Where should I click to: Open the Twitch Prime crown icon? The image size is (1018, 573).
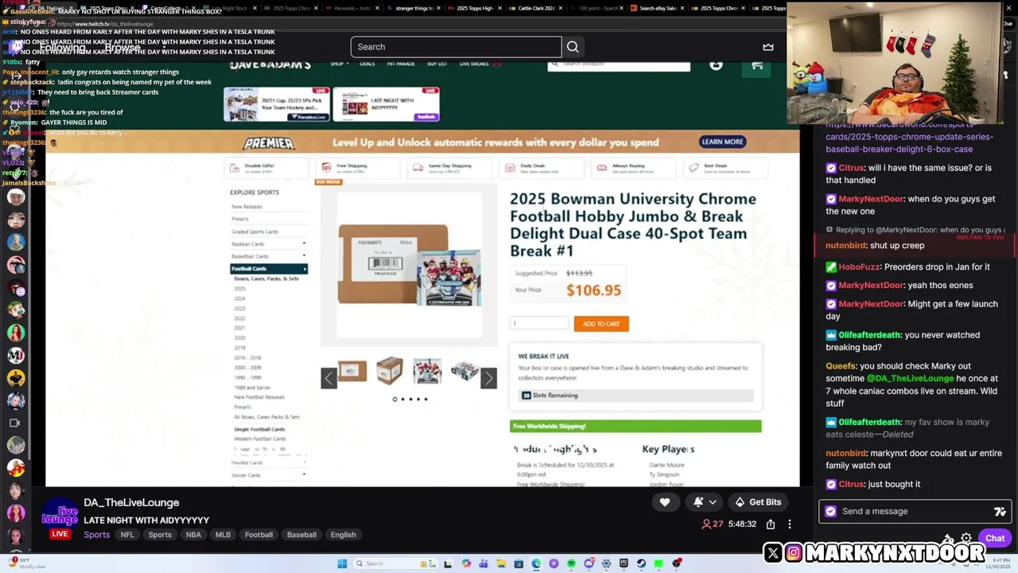click(x=768, y=47)
